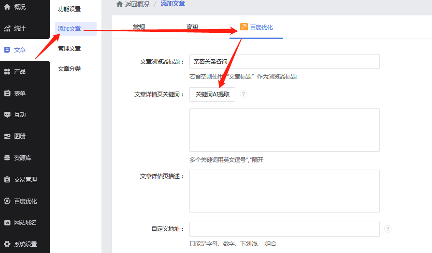Click help icon beside 自定义地址 field
The width and height of the screenshot is (432, 253).
tap(388, 229)
